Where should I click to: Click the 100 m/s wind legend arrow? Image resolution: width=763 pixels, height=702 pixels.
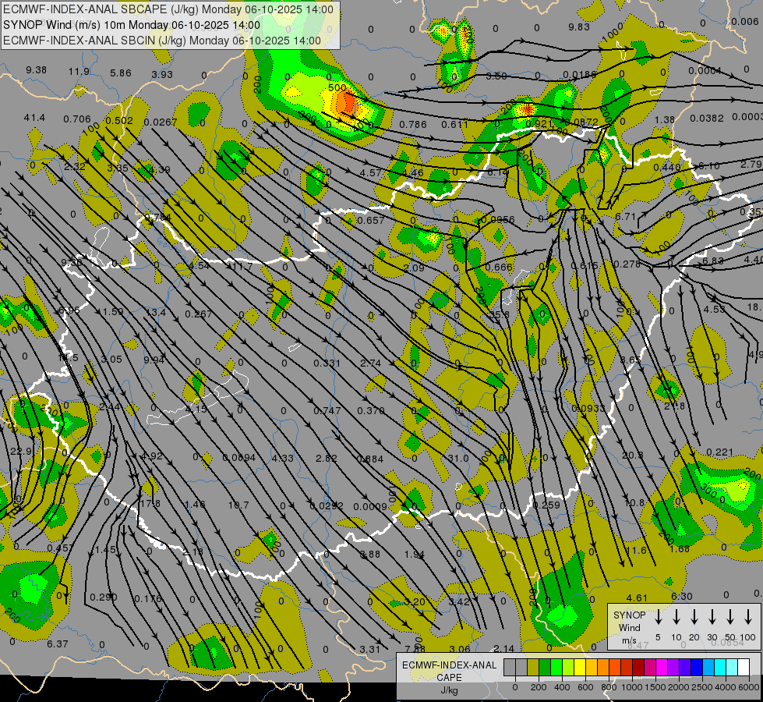tap(748, 618)
